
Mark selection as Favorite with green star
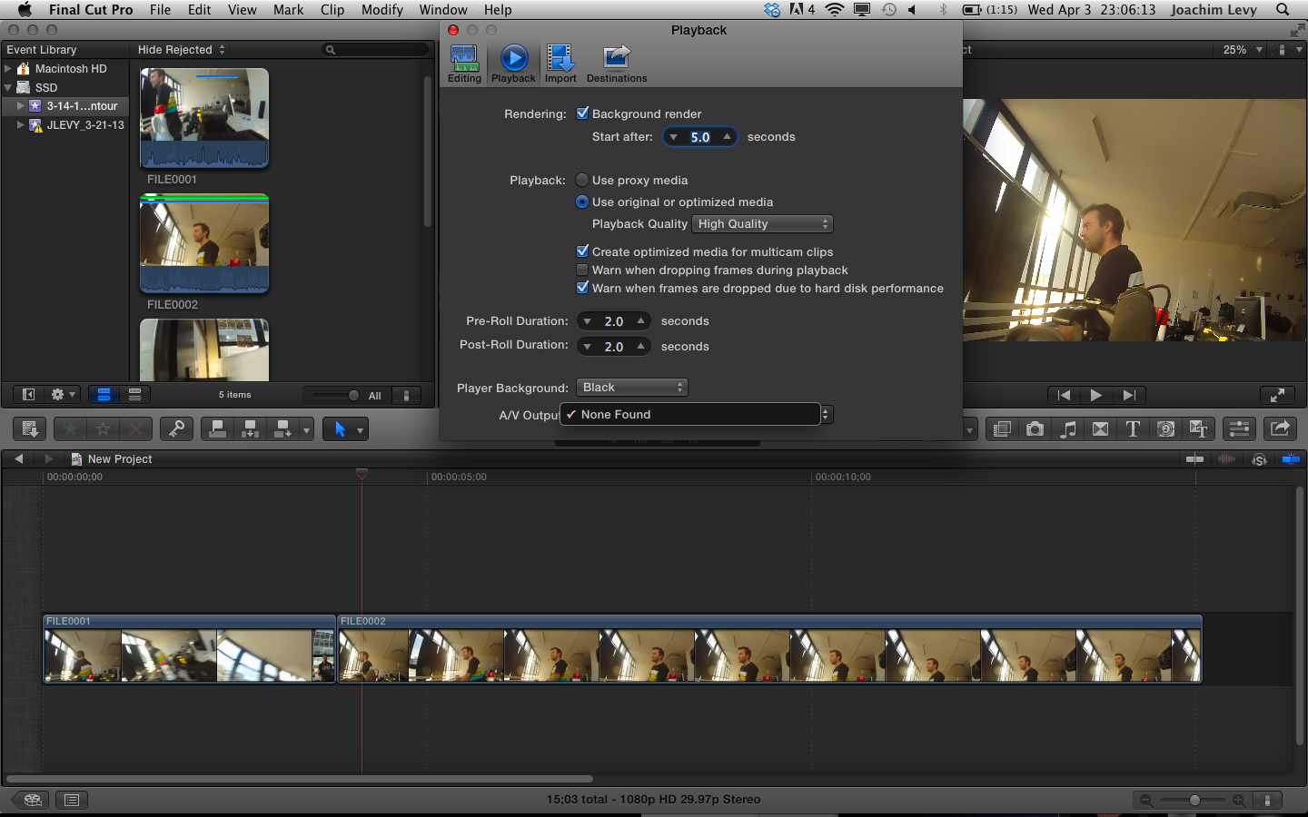pos(71,429)
